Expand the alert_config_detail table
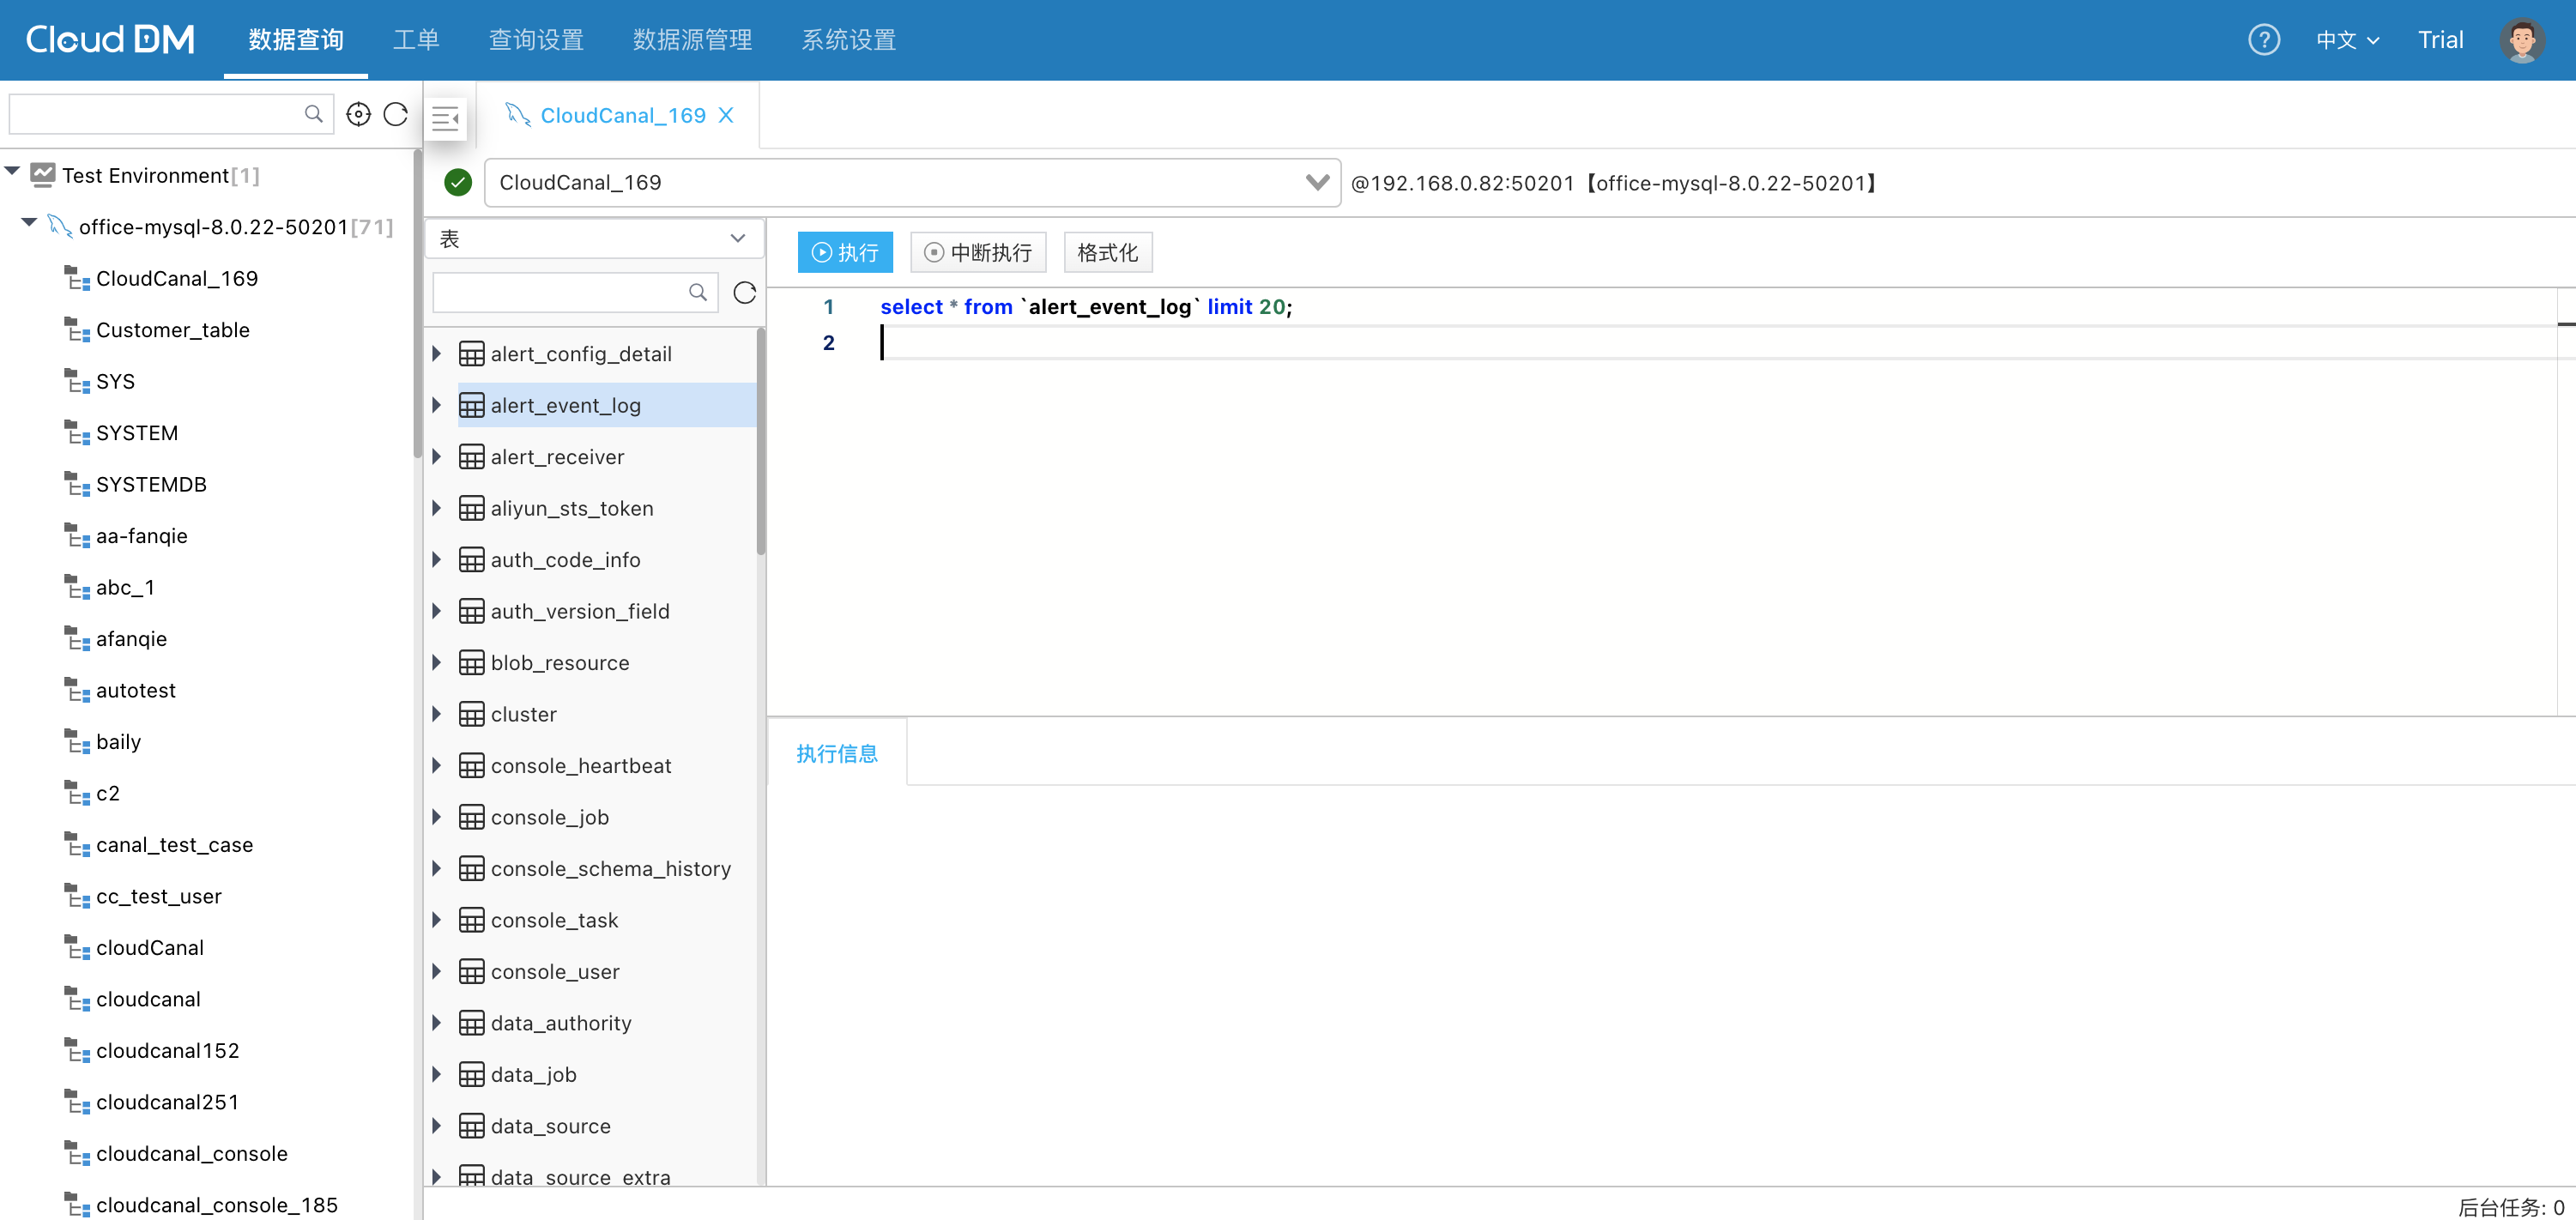Viewport: 2576px width, 1220px height. click(437, 354)
